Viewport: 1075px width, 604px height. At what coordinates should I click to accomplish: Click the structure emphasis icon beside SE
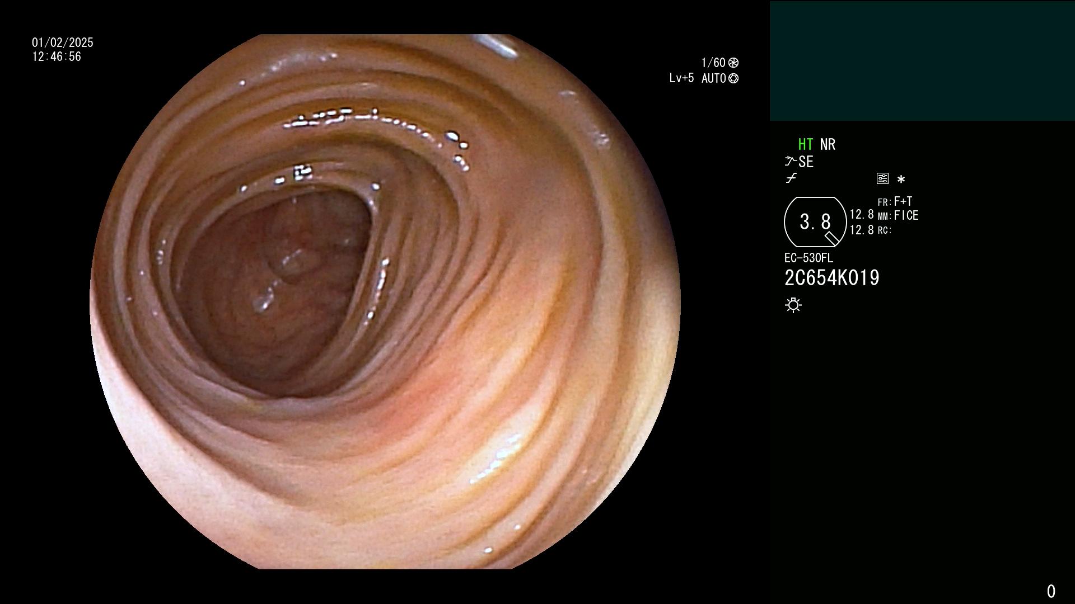[791, 162]
